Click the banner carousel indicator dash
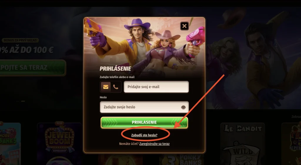The image size is (301, 165). pyautogui.click(x=23, y=101)
